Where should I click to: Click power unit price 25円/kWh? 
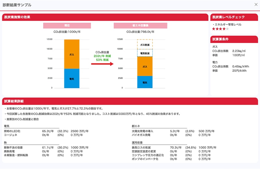coord(239,71)
